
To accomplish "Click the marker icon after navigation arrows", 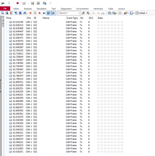I will 103,13.
